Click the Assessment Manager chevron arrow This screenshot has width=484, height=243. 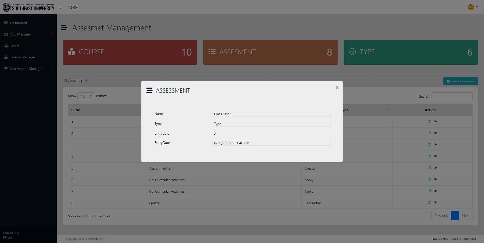tap(52, 68)
